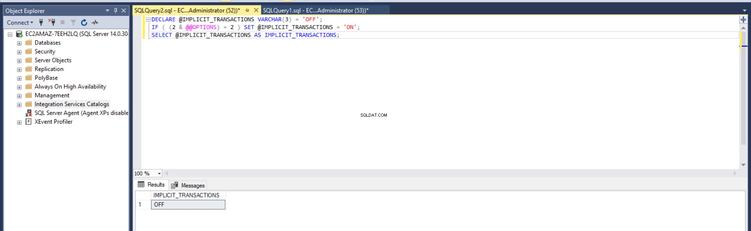Switch to the Messages tab
This screenshot has height=231, width=751.
point(188,185)
